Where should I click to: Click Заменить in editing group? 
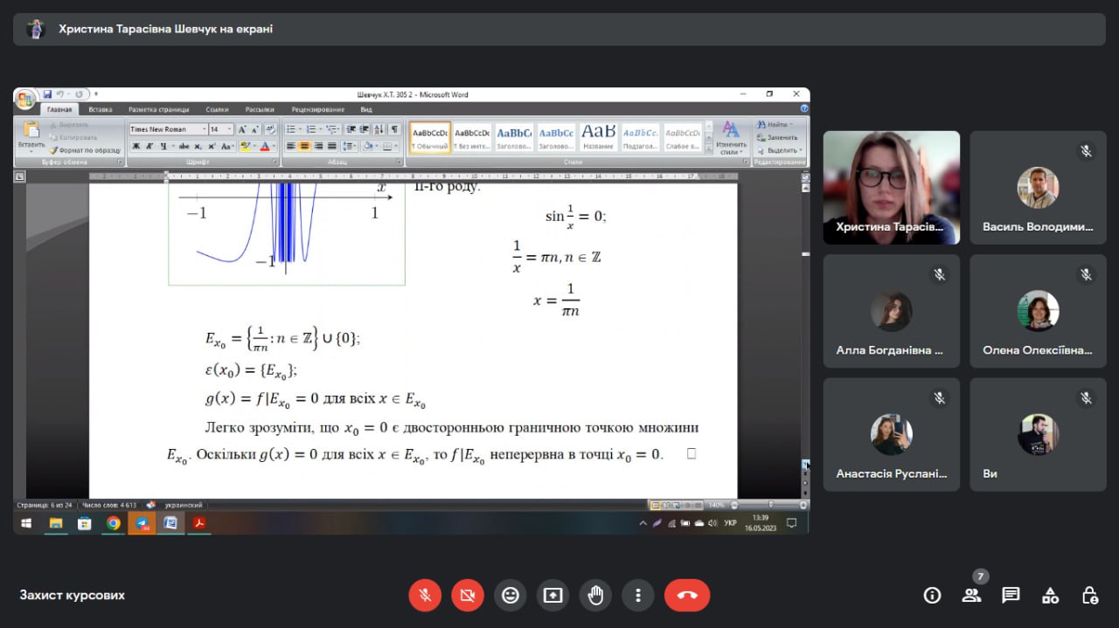click(x=777, y=137)
